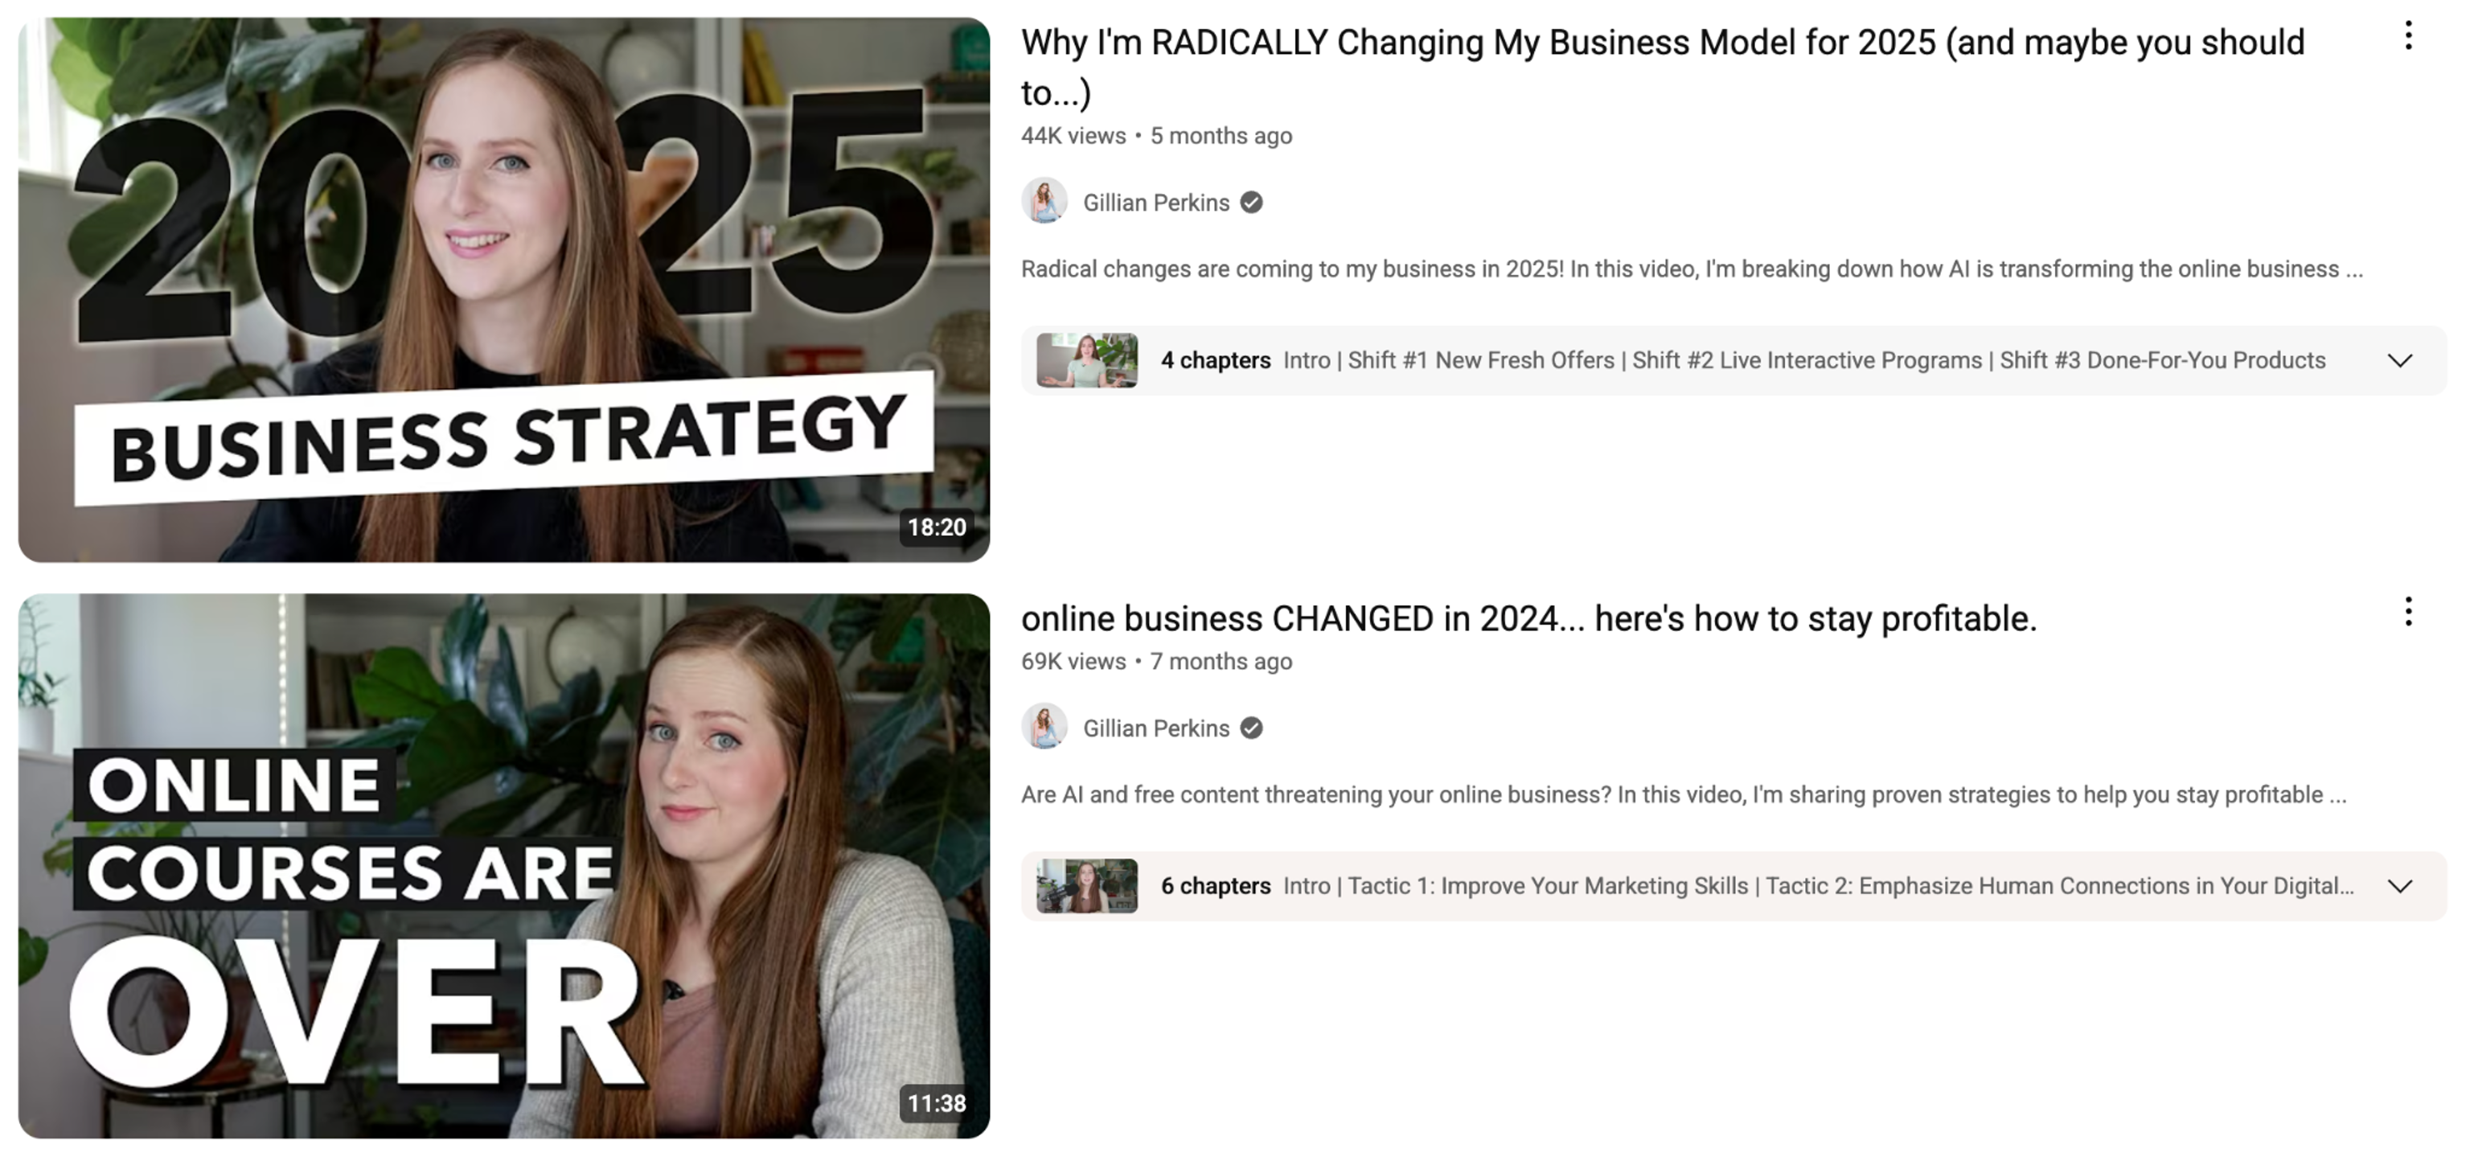
Task: Click '44K views' metadata text
Action: click(x=1073, y=136)
